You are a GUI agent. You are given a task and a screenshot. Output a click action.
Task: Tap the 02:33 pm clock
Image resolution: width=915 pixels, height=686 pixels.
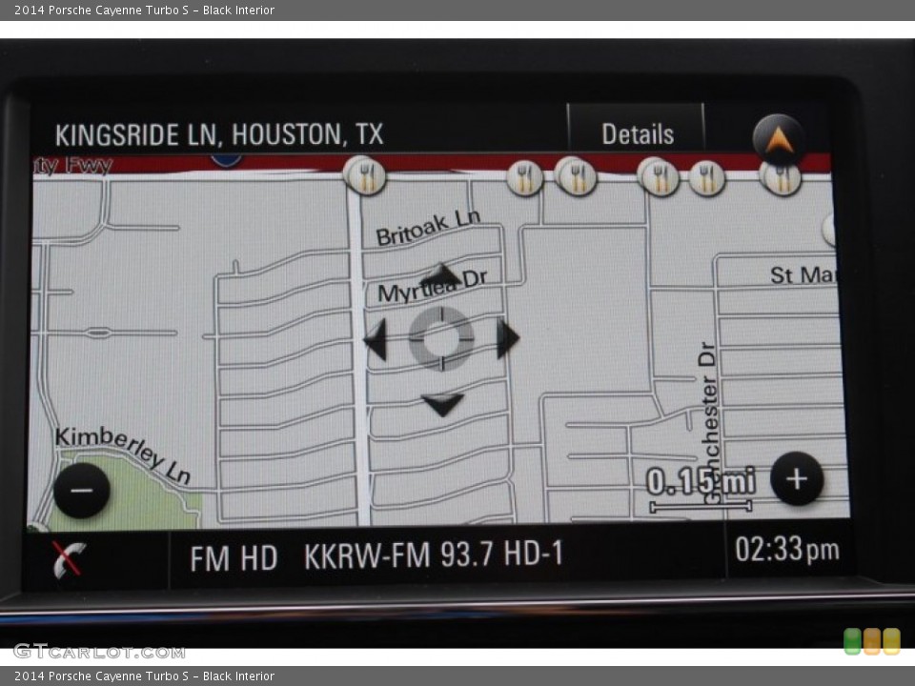(787, 550)
